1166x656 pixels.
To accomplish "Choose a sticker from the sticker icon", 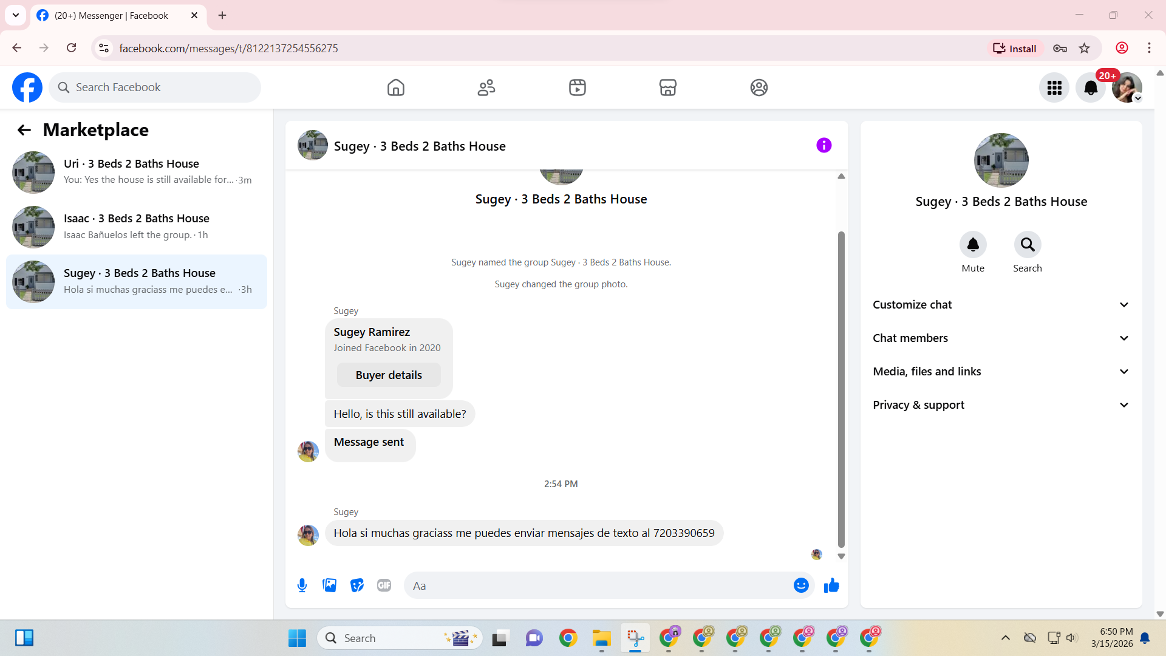I will coord(357,586).
